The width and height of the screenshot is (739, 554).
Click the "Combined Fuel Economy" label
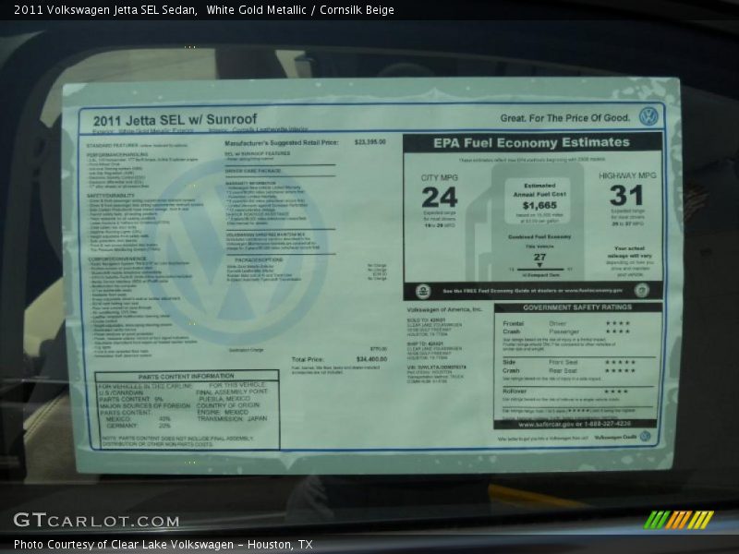coord(539,236)
